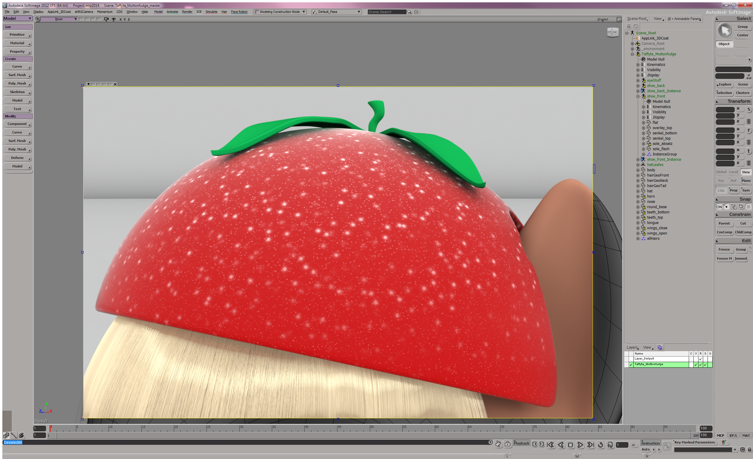Toggle visibility check for Taffyta_Muttonfudge layer
Image resolution: width=753 pixels, height=459 pixels.
pos(696,364)
